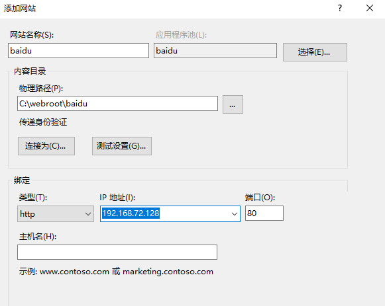385x306 pixels.
Task: Click the IP address 192.168.72.128 text
Action: (x=131, y=213)
